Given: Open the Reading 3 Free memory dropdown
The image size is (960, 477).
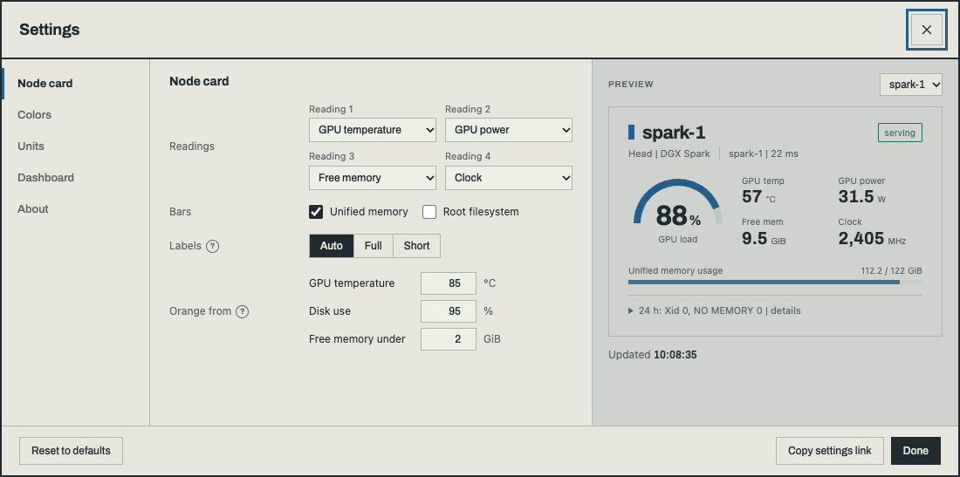Looking at the screenshot, I should [x=373, y=177].
